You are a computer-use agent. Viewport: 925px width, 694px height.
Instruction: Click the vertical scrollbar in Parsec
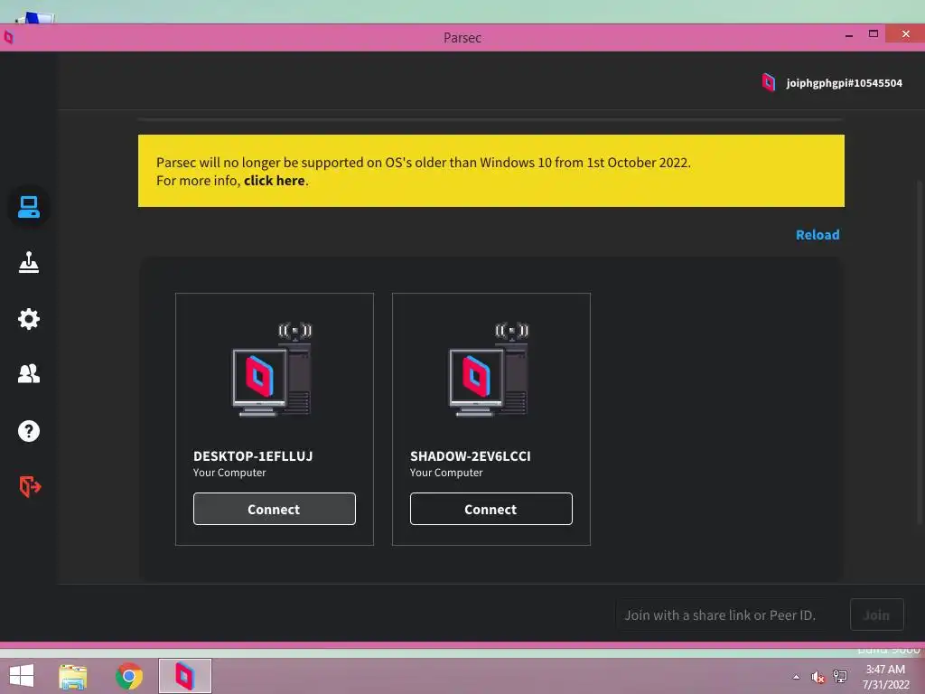coord(919,352)
